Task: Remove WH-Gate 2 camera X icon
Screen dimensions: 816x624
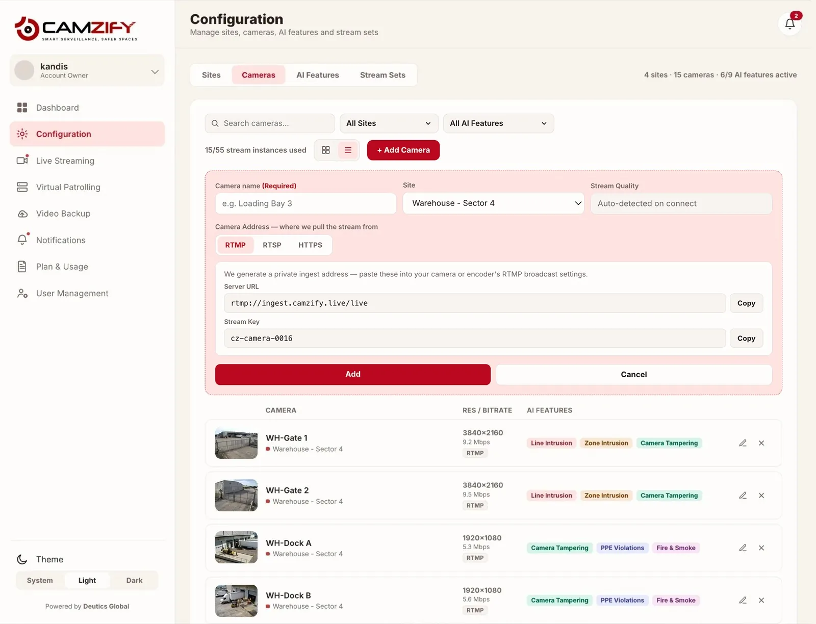Action: pyautogui.click(x=761, y=496)
